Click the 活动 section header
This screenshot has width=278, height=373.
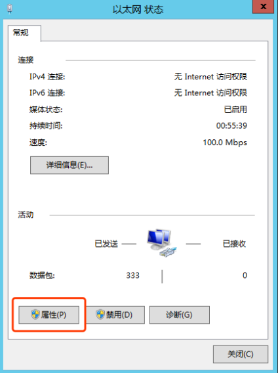click(26, 215)
